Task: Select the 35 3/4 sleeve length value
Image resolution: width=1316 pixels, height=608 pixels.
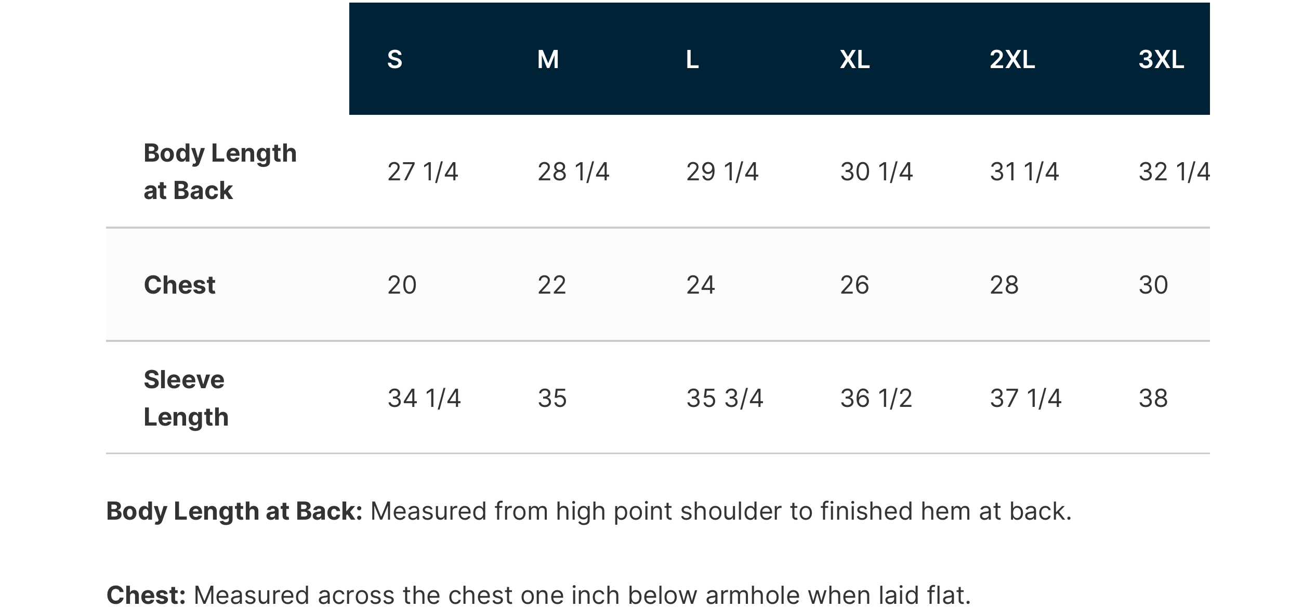Action: (725, 398)
